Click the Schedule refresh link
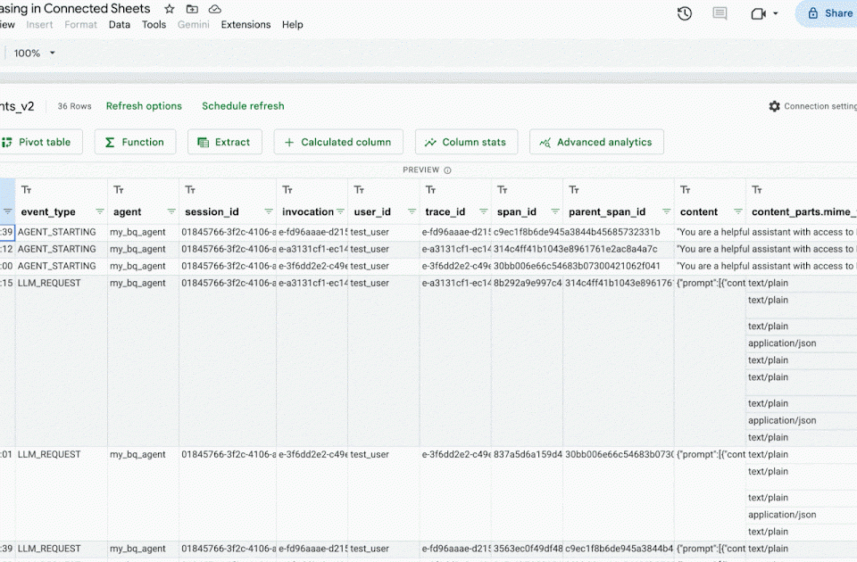This screenshot has width=857, height=562. (x=243, y=106)
